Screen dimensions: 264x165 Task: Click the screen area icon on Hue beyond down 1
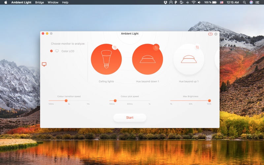156,47
